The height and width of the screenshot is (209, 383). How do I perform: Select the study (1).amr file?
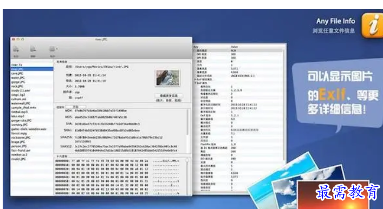coord(21,90)
